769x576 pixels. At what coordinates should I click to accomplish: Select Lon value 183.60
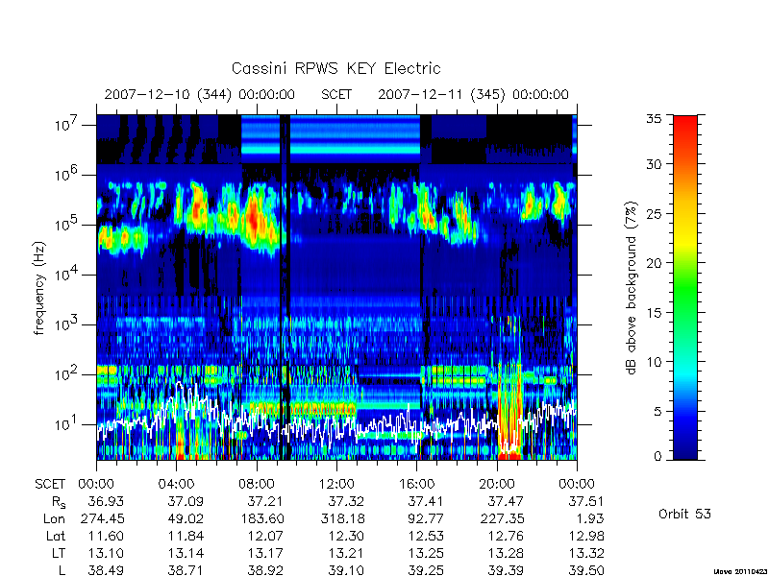point(261,518)
